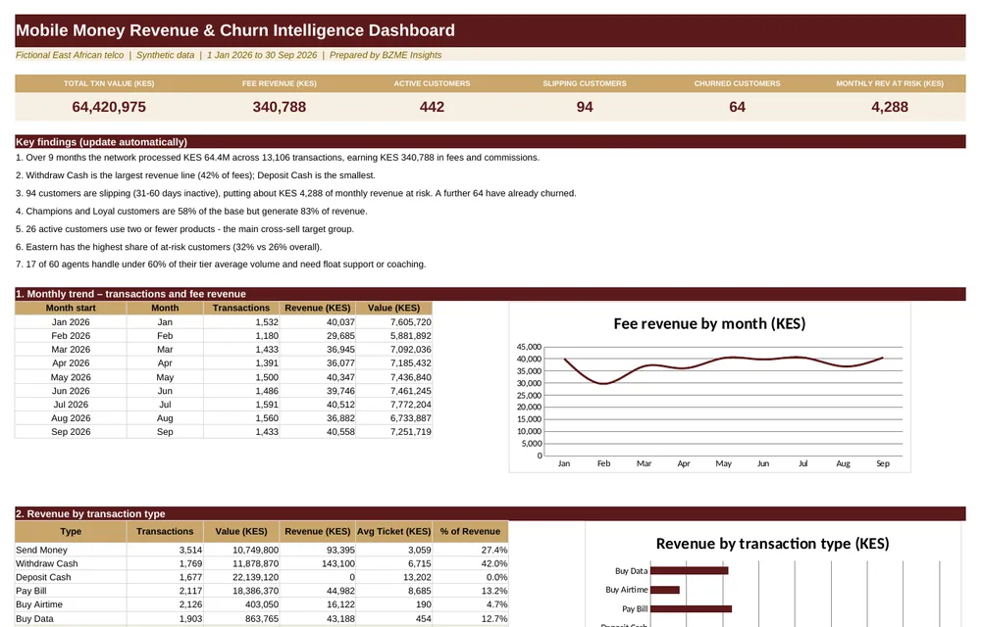The image size is (981, 627).
Task: Click the Slipping Customers value 94
Action: 585,107
